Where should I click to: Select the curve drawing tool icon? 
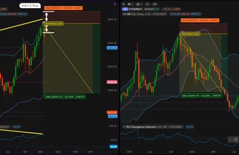[x=155, y=4]
